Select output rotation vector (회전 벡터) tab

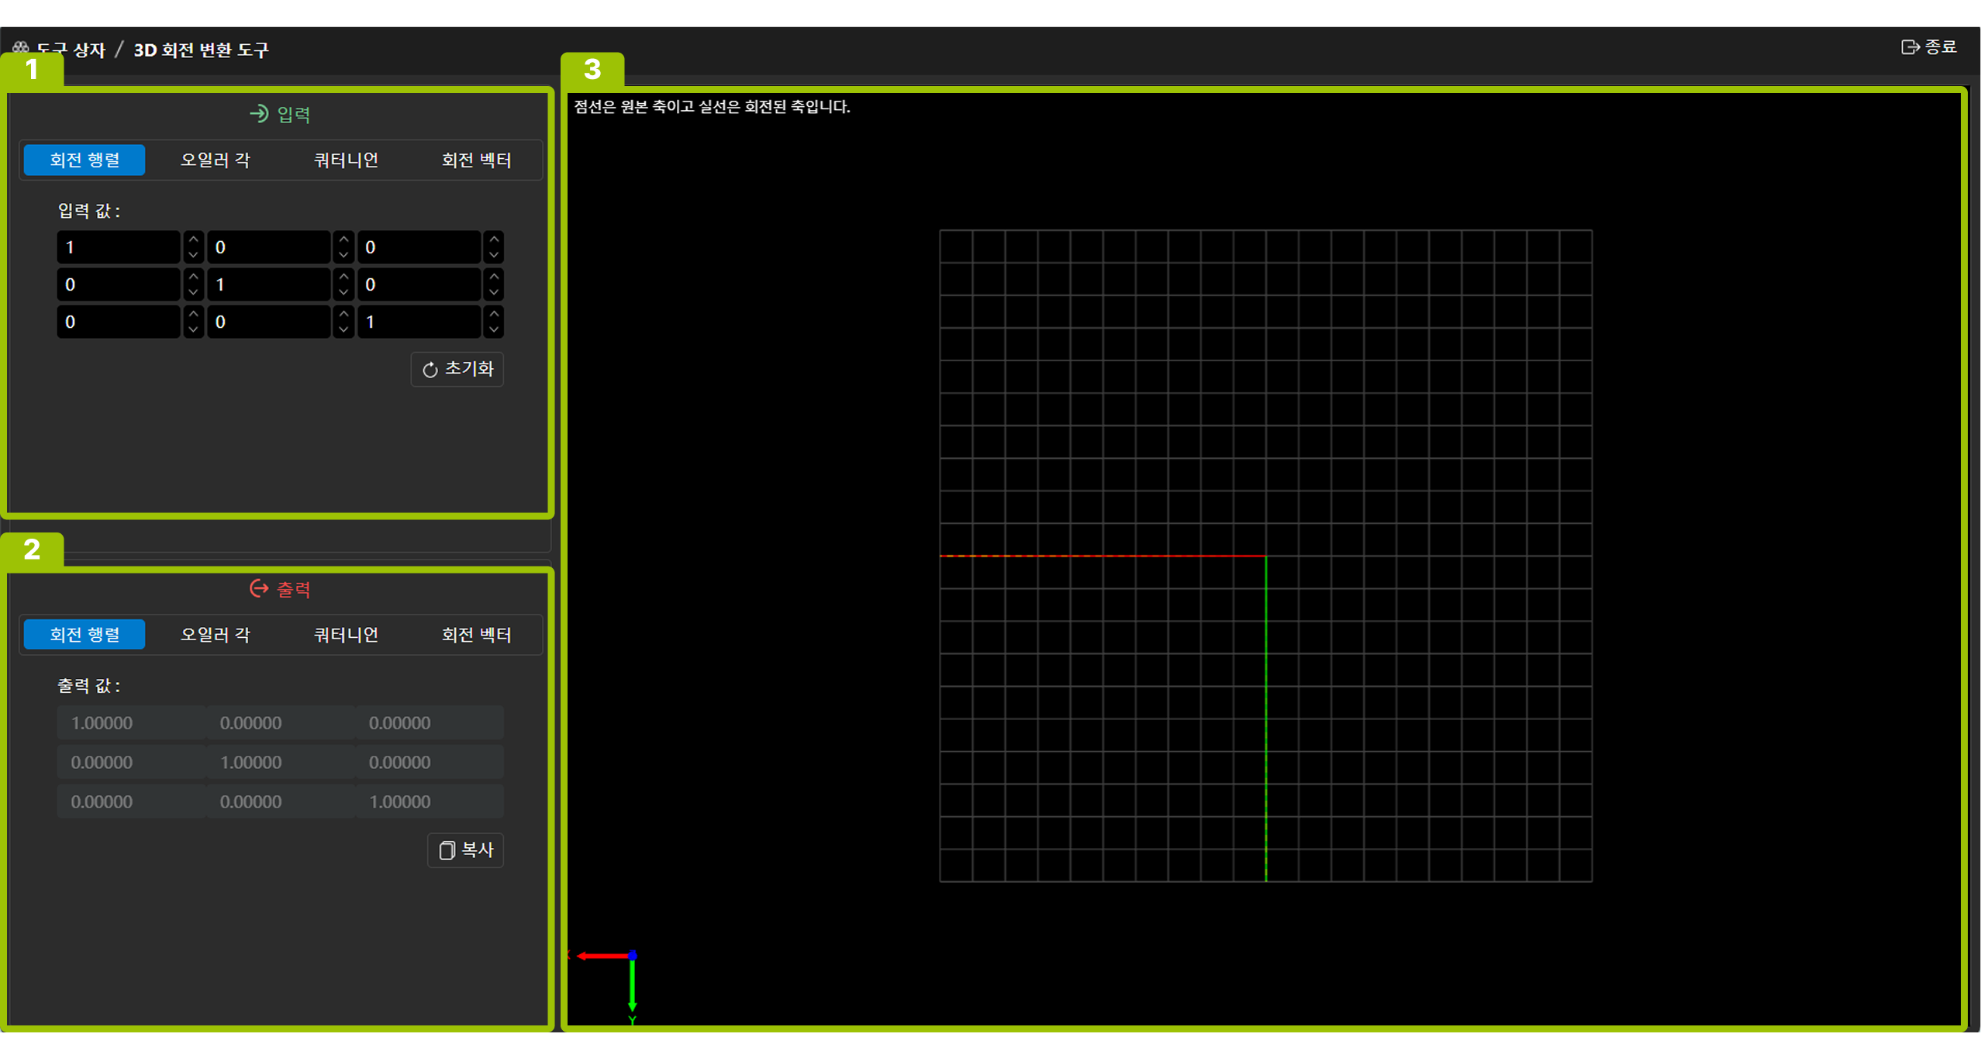point(476,635)
